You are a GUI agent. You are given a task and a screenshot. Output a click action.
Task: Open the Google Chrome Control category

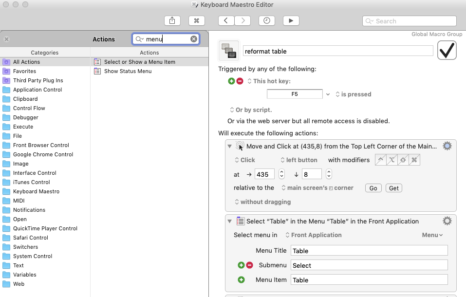[x=45, y=154]
